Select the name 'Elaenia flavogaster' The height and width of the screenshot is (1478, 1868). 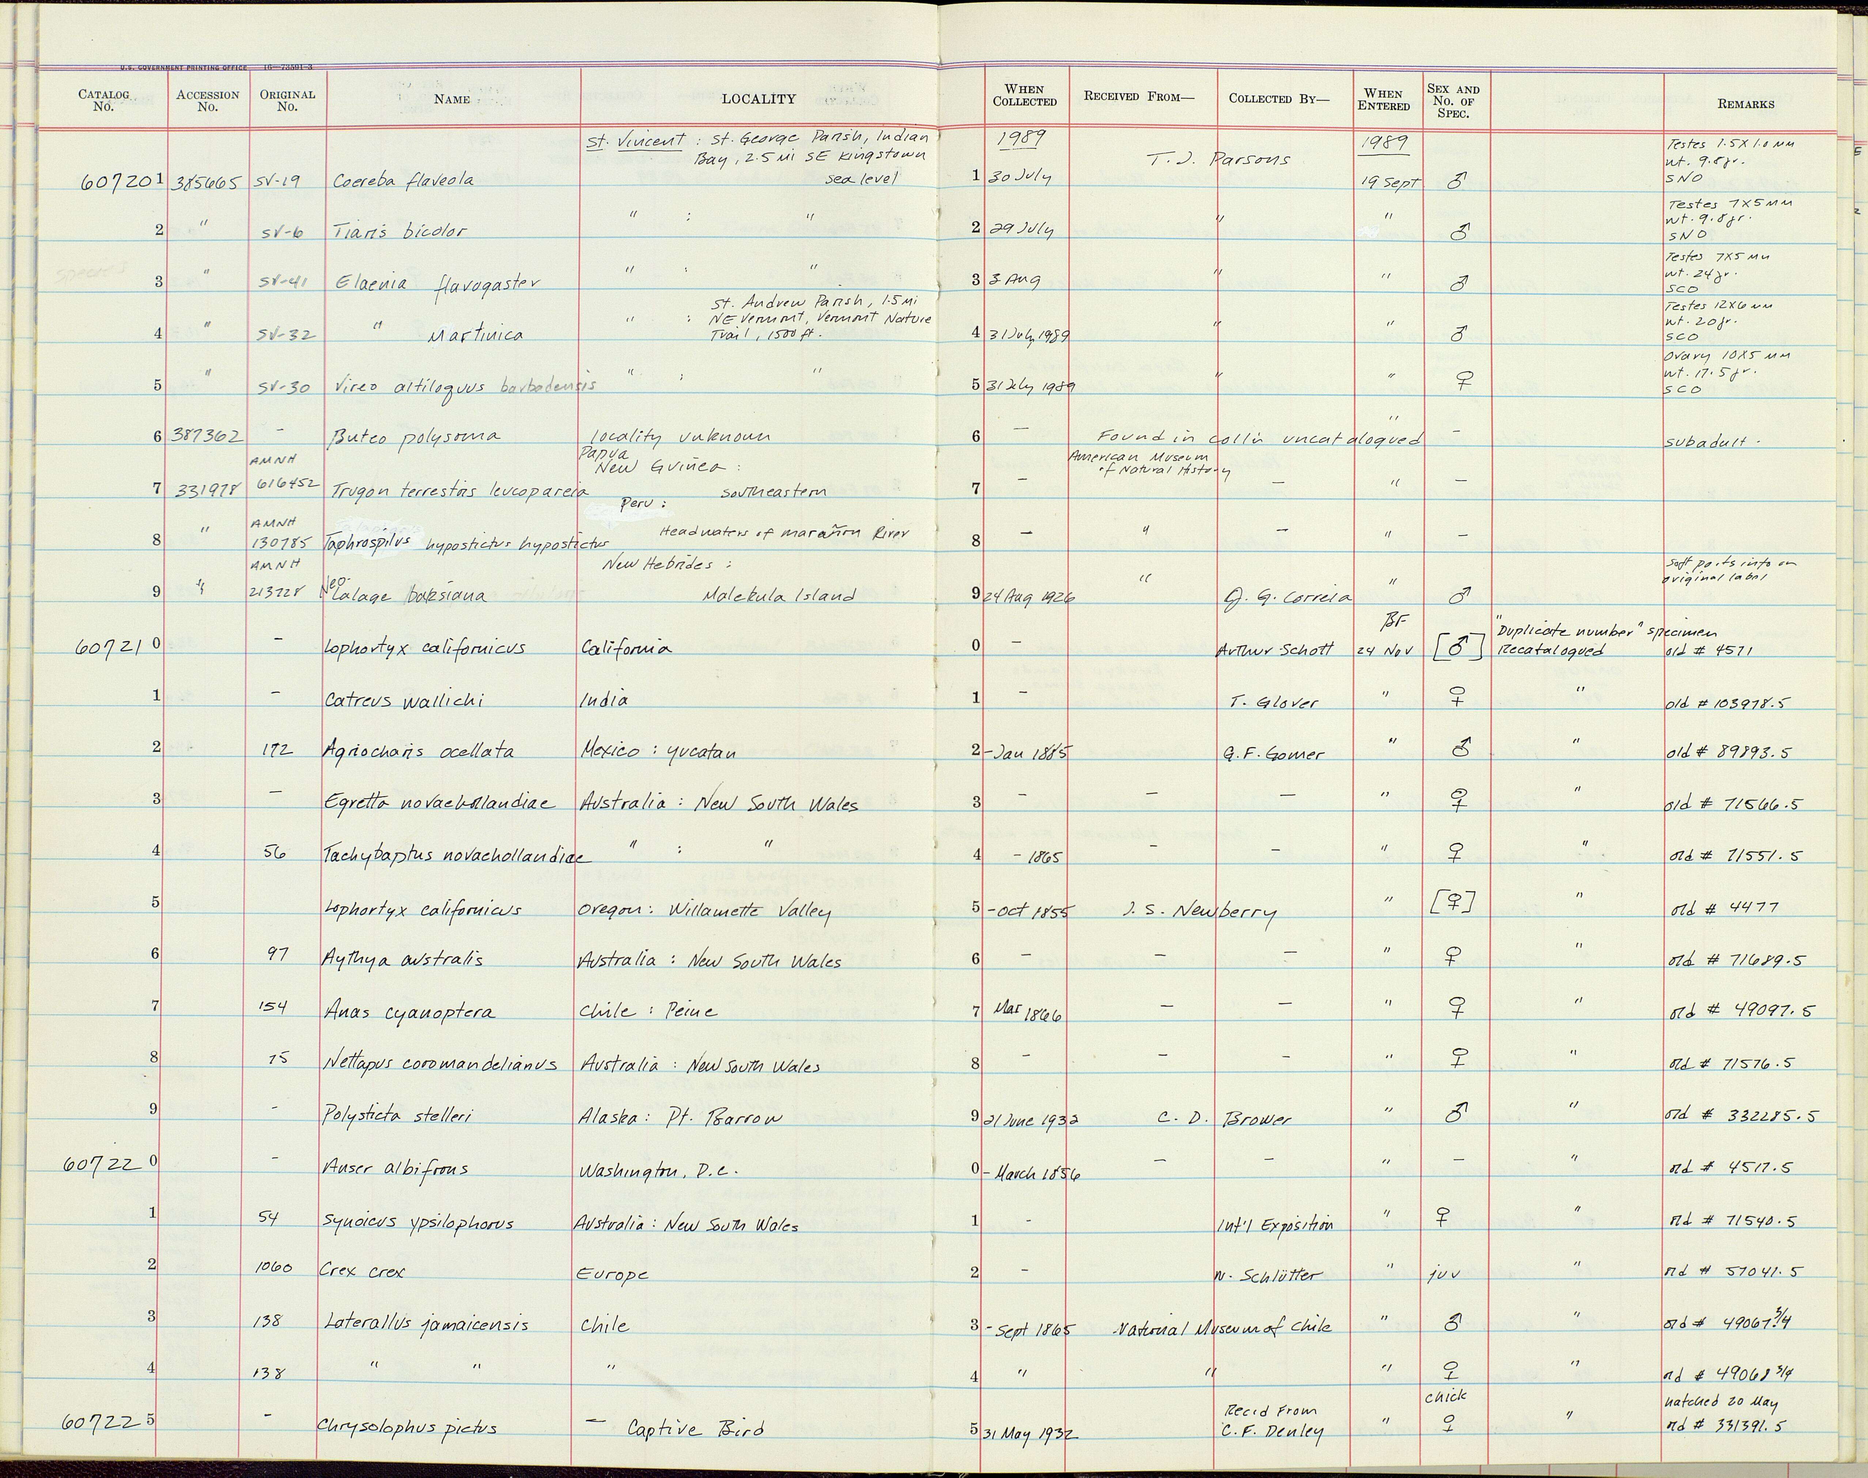[x=437, y=284]
